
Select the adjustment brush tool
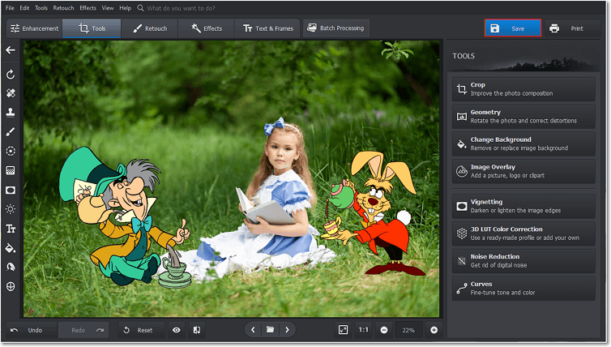click(x=11, y=132)
